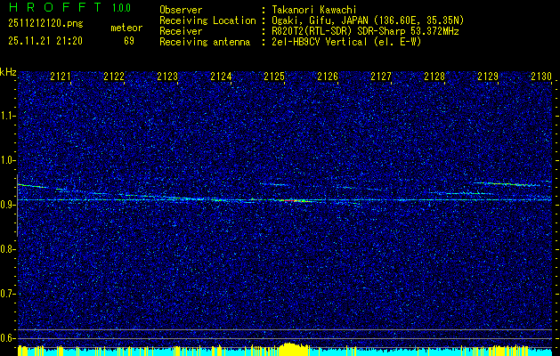Click the meteor label above the count
The height and width of the screenshot is (356, 560).
(126, 28)
